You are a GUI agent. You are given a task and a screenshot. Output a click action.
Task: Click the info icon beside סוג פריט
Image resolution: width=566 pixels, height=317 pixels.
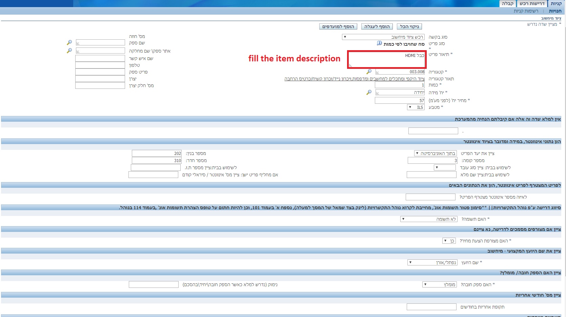click(379, 43)
